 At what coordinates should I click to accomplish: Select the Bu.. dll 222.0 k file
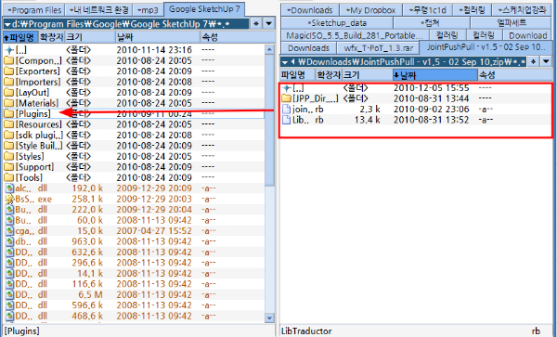pos(134,210)
